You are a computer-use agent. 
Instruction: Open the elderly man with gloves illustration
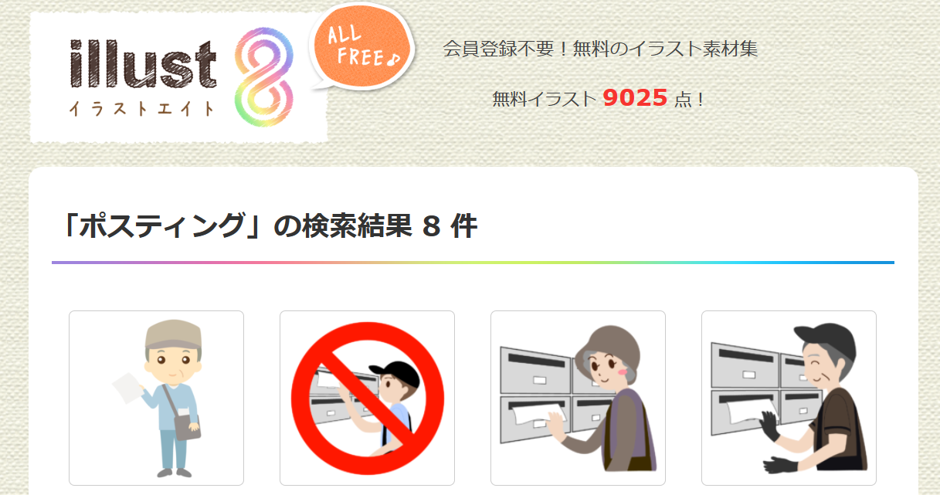pyautogui.click(x=789, y=398)
